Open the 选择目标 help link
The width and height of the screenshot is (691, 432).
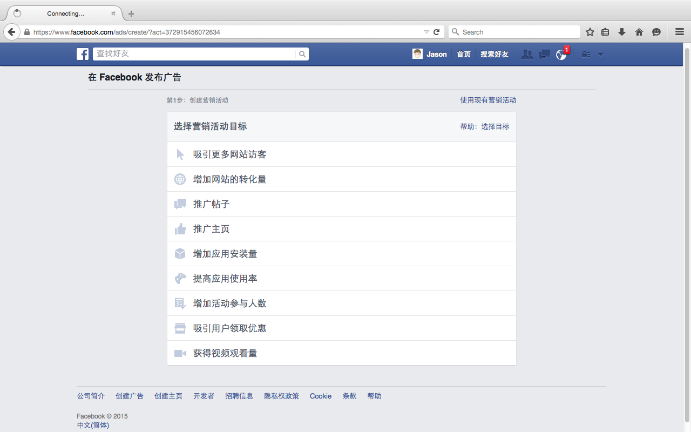click(x=495, y=126)
